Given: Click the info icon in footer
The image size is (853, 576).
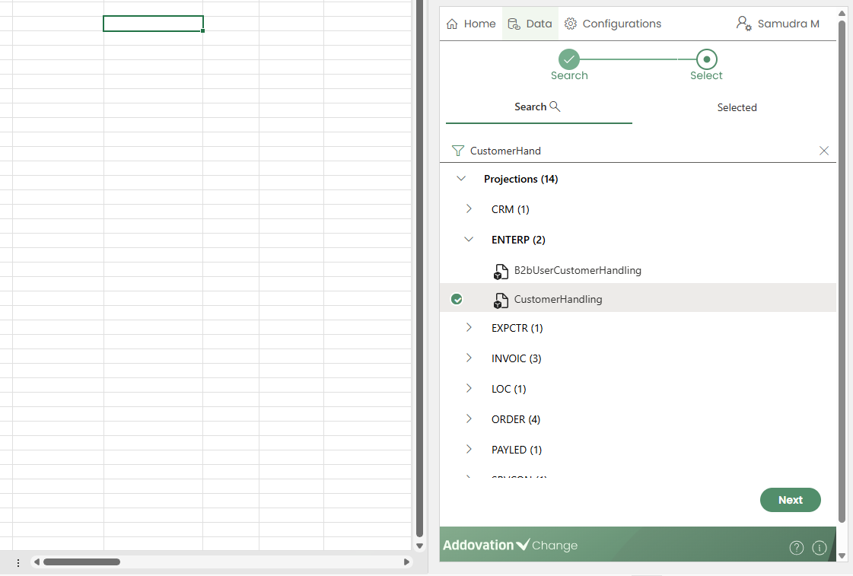Looking at the screenshot, I should point(819,548).
